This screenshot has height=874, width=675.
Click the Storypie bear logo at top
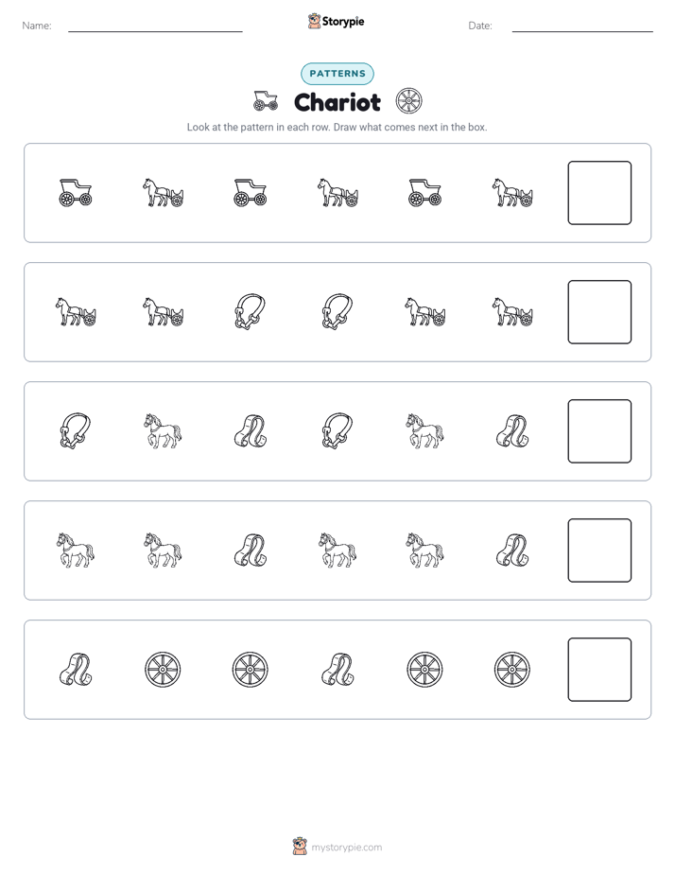[314, 21]
